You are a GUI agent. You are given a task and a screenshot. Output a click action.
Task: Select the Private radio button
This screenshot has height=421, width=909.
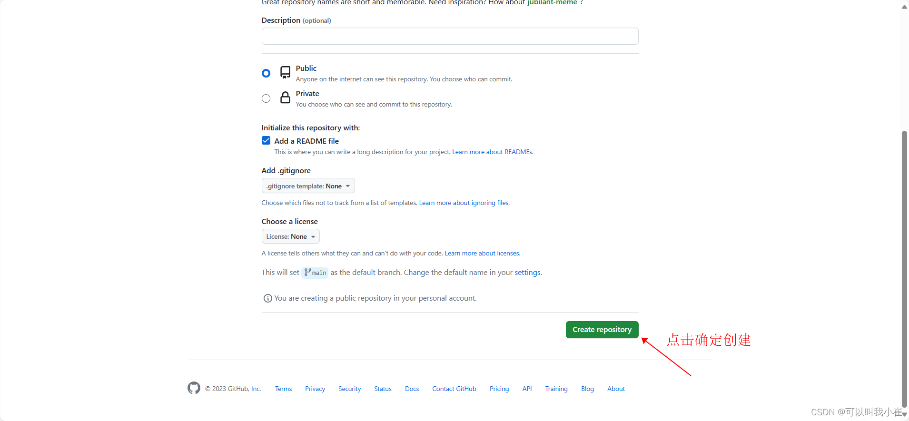click(x=266, y=98)
